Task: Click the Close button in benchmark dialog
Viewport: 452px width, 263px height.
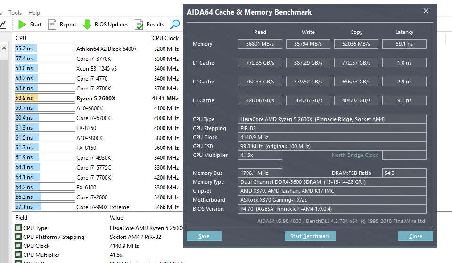Action: click(415, 236)
